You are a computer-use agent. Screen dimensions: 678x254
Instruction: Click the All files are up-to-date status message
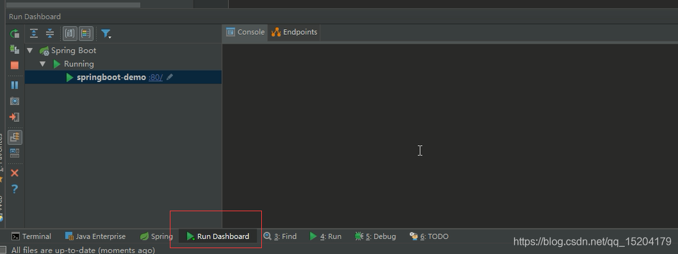point(83,250)
